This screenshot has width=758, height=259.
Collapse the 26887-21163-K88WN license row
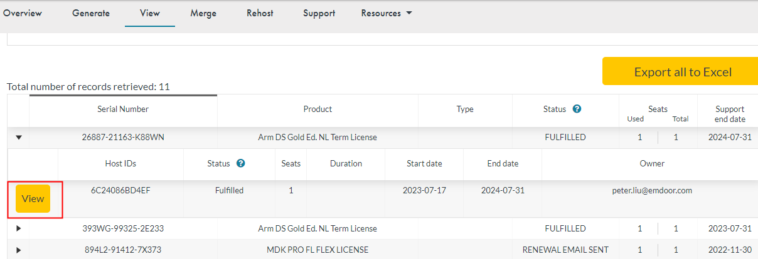18,137
